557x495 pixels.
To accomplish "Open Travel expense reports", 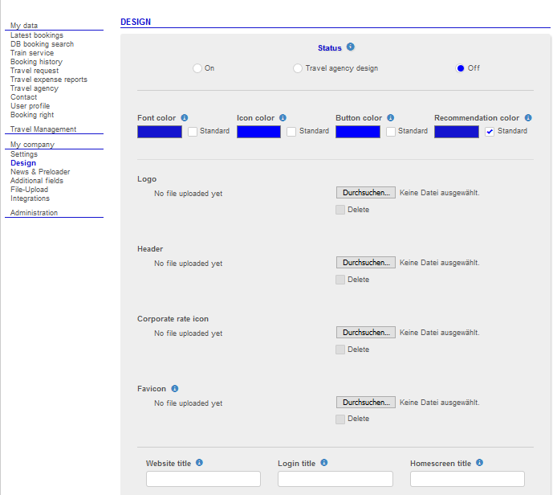I will point(49,80).
